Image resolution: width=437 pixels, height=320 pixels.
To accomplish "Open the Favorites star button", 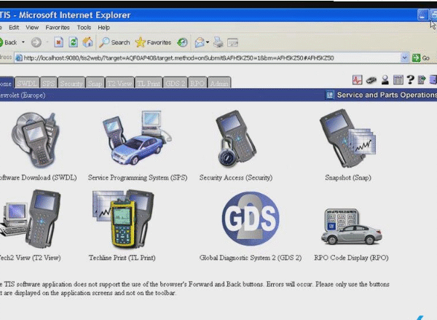I will tap(153, 42).
